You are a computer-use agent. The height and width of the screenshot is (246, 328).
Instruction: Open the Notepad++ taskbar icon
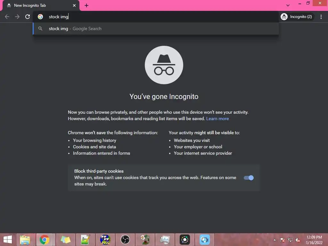tap(85, 240)
